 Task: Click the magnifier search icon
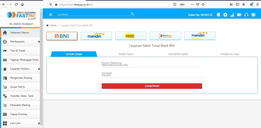tap(133, 14)
